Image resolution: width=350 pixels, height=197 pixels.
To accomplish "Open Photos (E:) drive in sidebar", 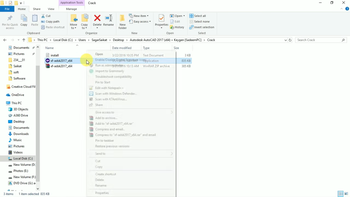I will [x=21, y=171].
